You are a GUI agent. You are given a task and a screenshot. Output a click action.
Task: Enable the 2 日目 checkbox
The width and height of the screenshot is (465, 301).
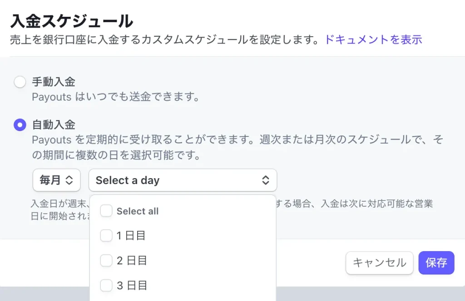[x=106, y=261]
